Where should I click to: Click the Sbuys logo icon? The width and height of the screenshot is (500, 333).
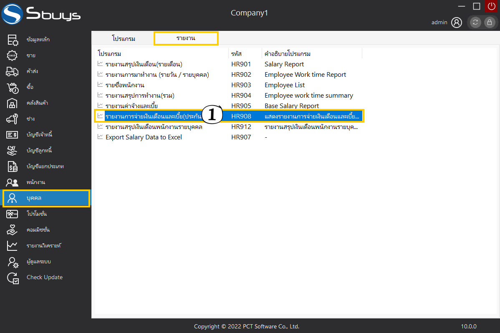pos(12,14)
